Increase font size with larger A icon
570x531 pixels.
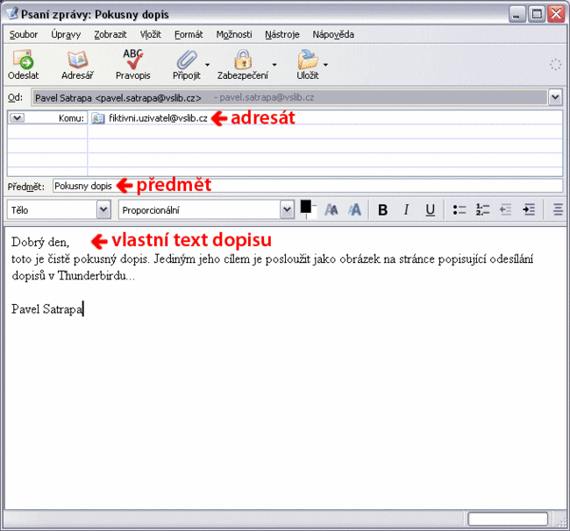click(x=354, y=209)
